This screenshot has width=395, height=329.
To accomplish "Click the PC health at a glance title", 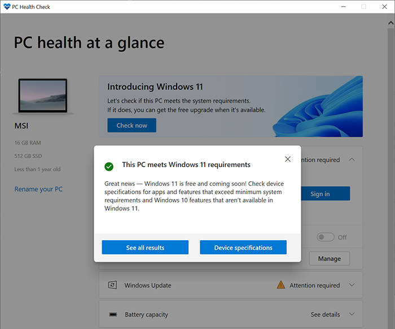I will (x=89, y=42).
